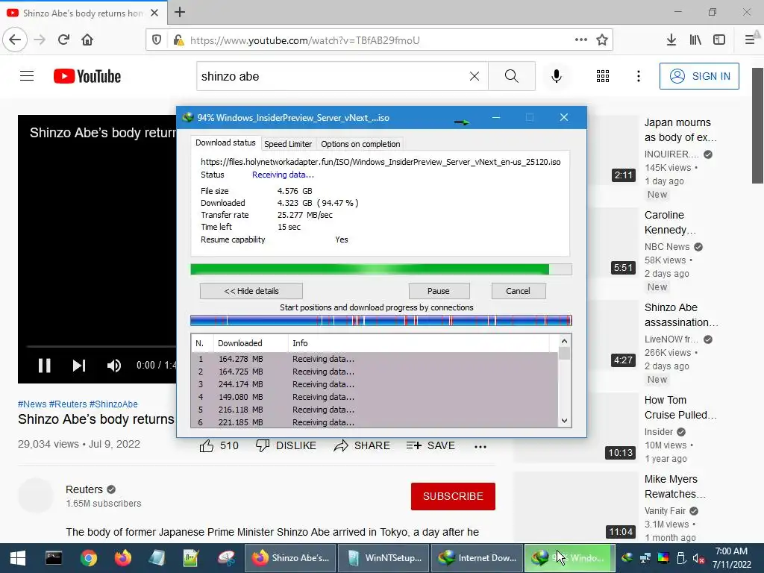764x573 pixels.
Task: Switch to Internet Download Manager taskbar button
Action: pos(477,558)
